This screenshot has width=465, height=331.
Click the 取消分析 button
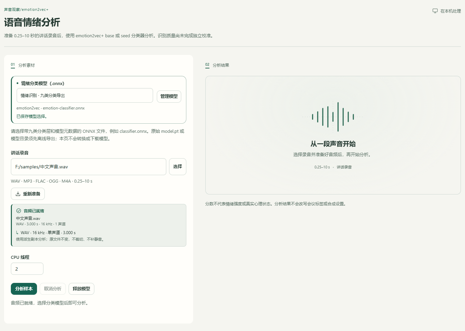coord(53,289)
